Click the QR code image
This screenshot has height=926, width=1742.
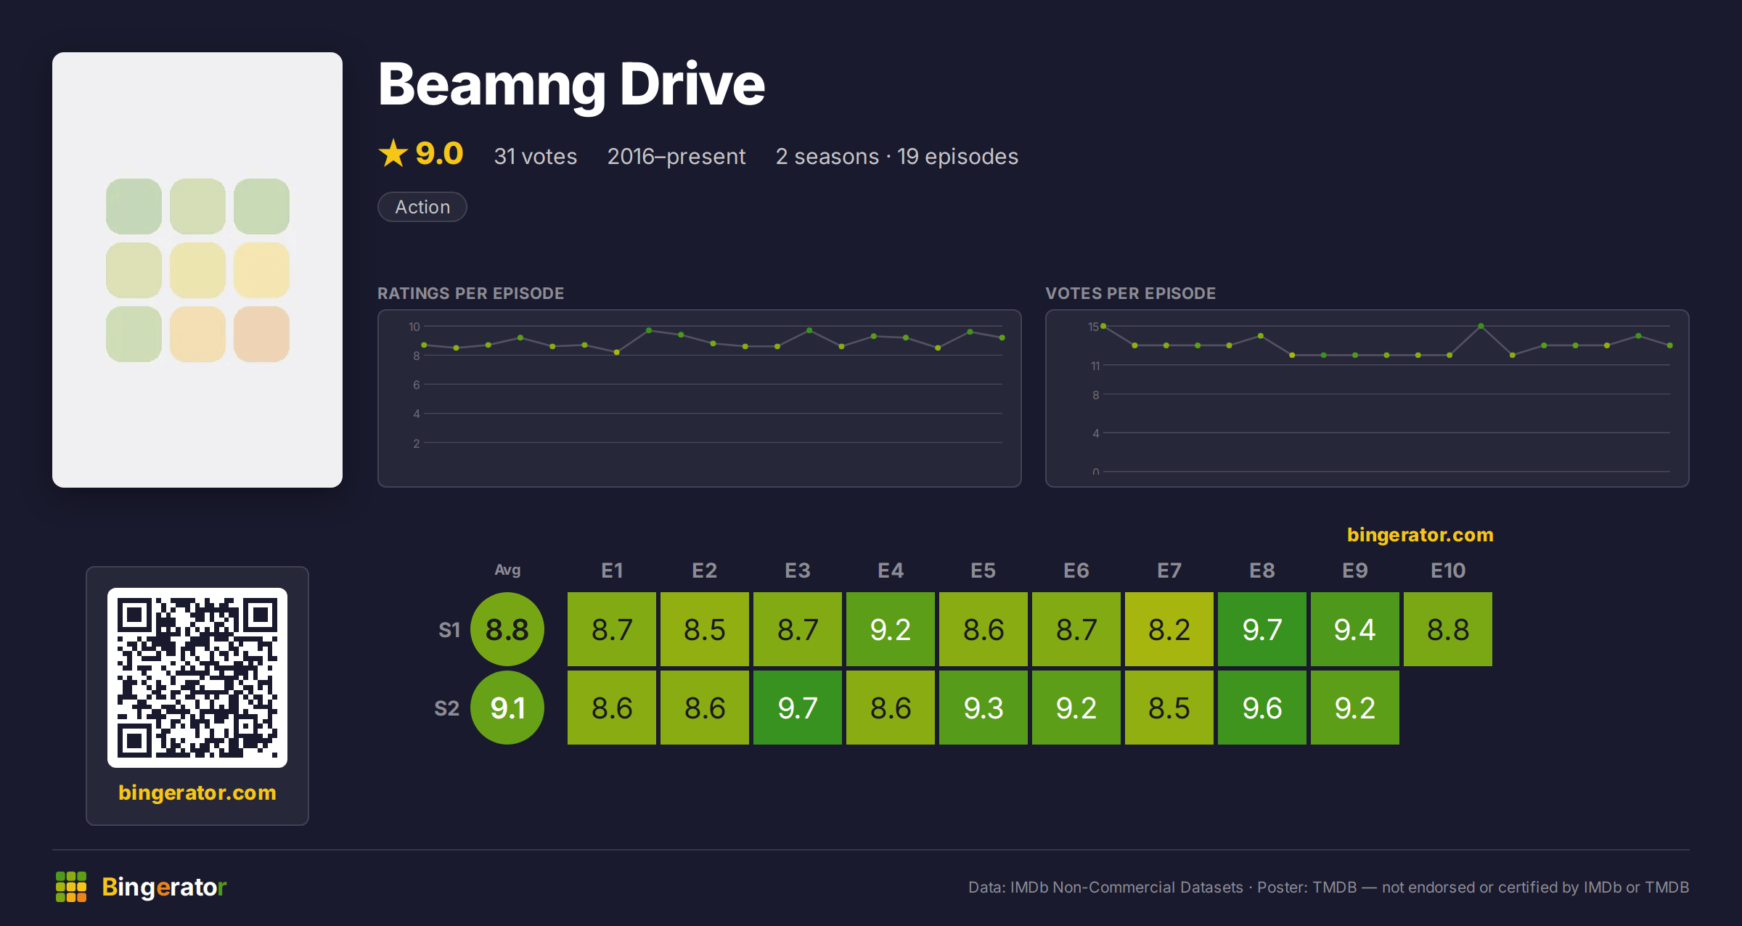(197, 678)
